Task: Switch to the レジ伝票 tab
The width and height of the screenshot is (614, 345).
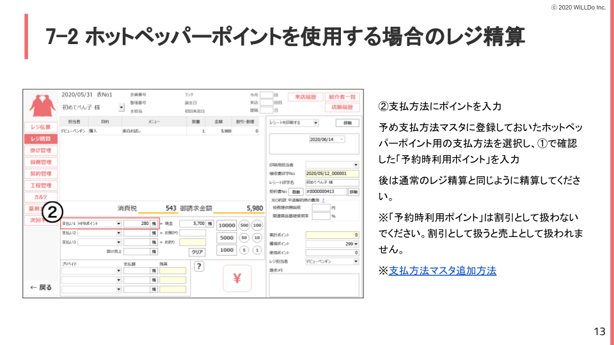Action: (41, 127)
